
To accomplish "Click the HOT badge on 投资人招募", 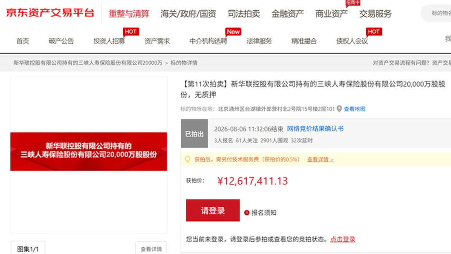I will click(131, 32).
